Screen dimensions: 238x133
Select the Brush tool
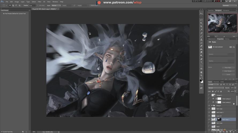(x=201, y=36)
